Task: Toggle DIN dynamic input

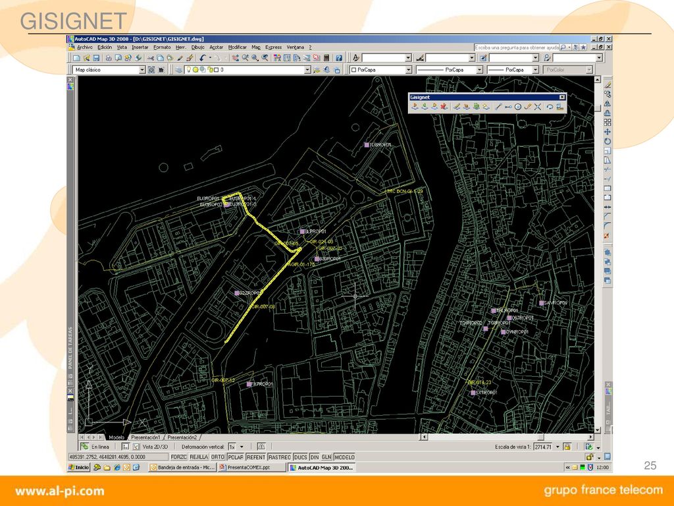Action: 315,457
